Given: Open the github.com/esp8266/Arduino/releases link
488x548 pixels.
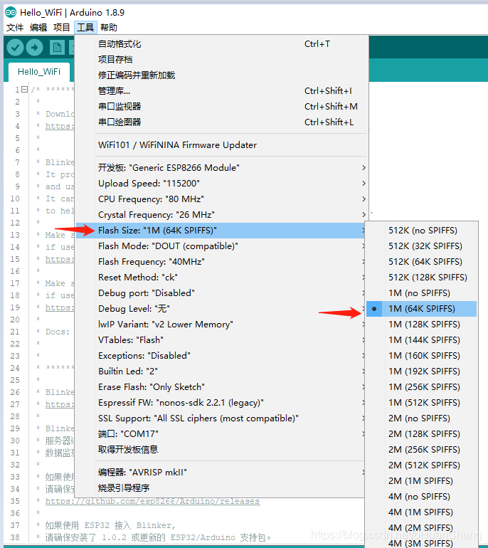Looking at the screenshot, I should (x=152, y=501).
